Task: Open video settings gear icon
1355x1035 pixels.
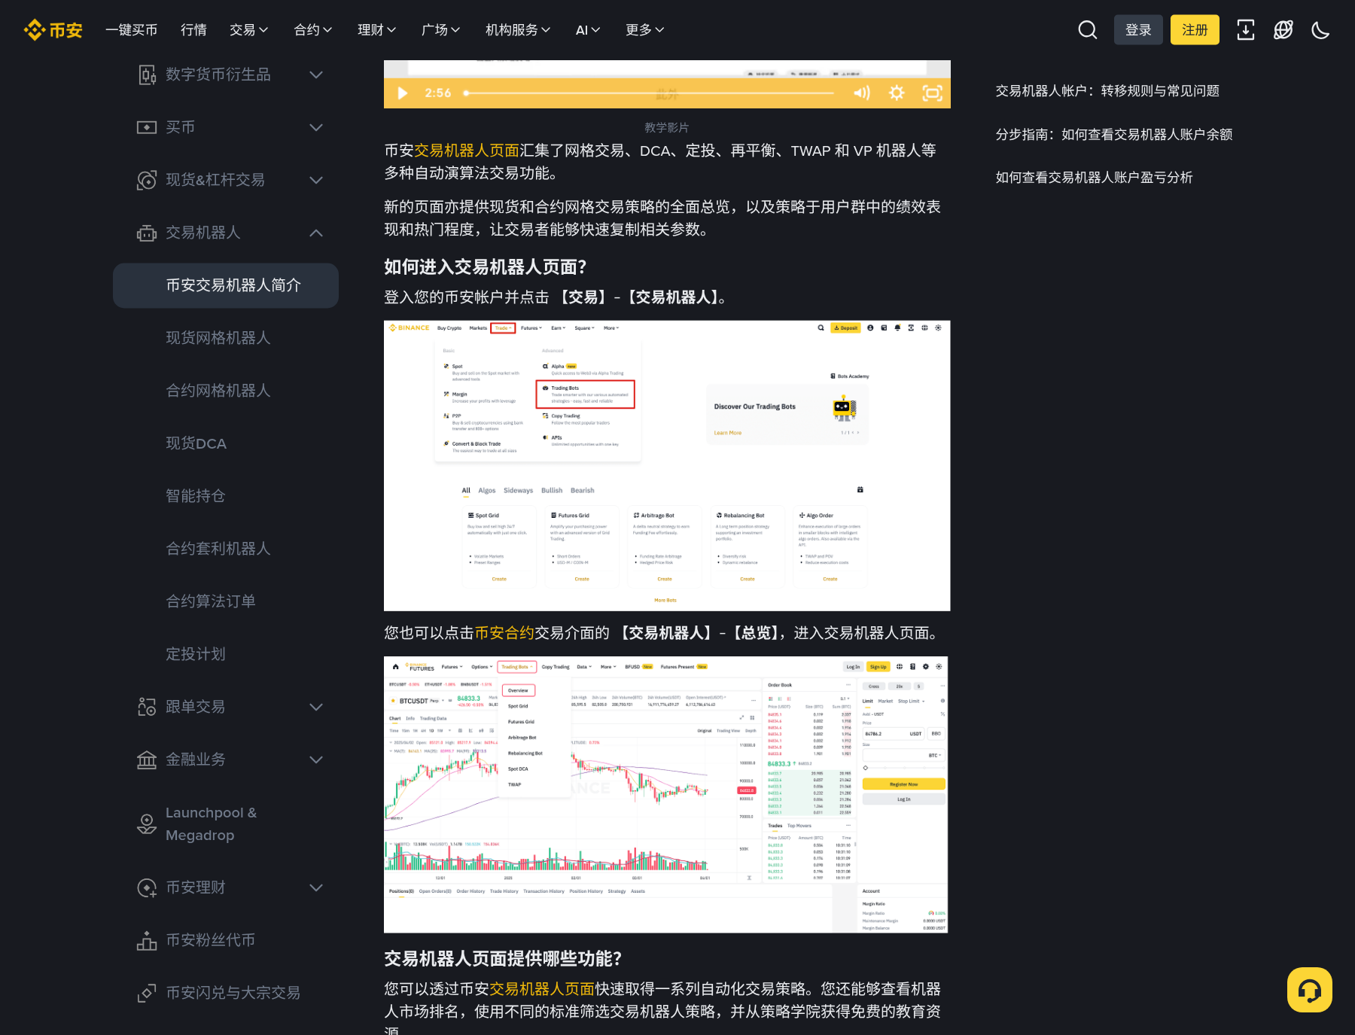Action: (x=897, y=93)
